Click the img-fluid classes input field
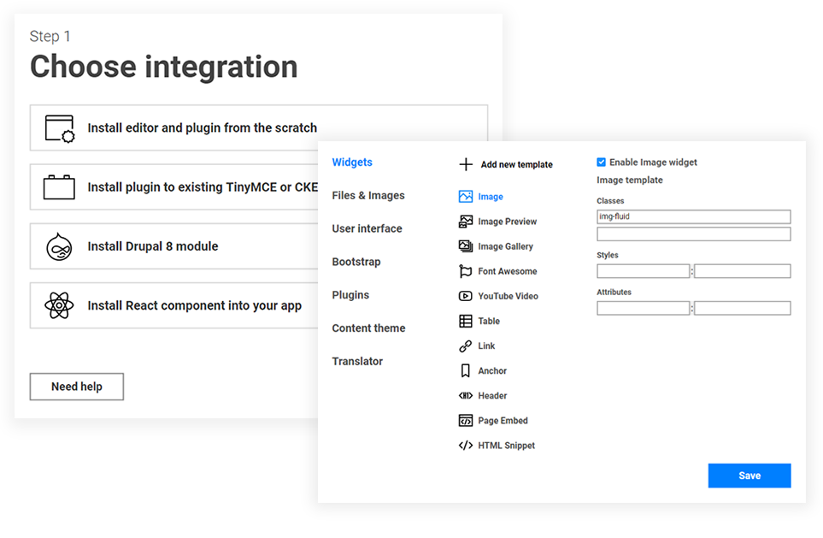 (x=693, y=216)
